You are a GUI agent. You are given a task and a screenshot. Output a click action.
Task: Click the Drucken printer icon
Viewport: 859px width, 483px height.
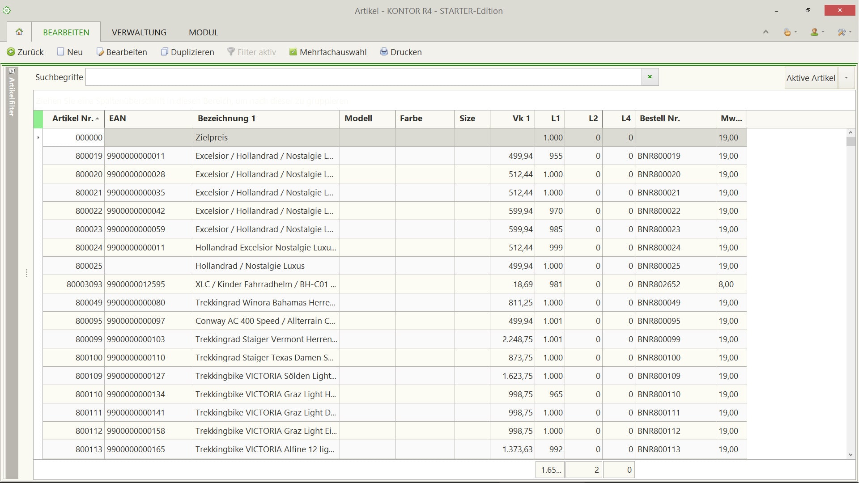tap(384, 52)
